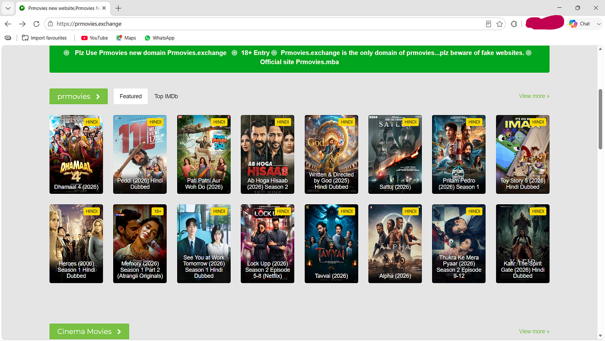Viewport: 605px width, 341px height.
Task: Click the prmovies green section button
Action: coord(79,97)
